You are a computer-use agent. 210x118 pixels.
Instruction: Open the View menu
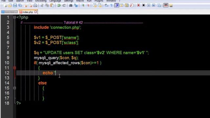30,1
